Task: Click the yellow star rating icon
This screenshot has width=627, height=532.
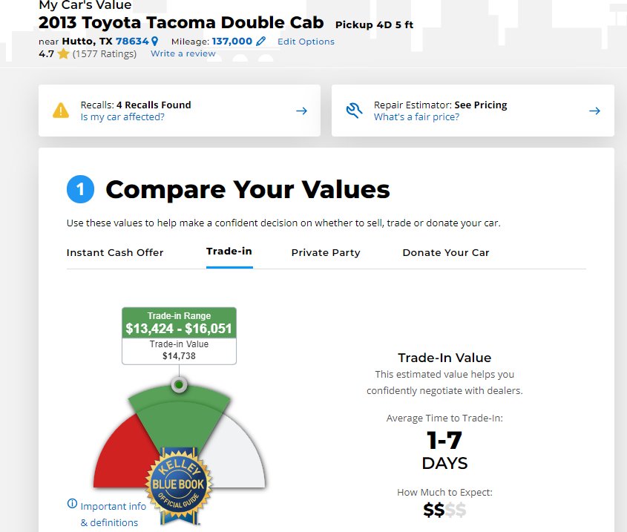Action: coord(63,53)
